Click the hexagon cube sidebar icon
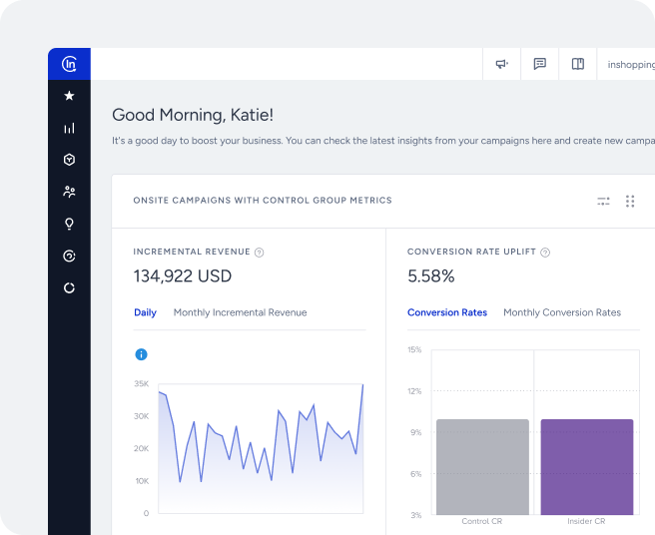 tap(69, 160)
